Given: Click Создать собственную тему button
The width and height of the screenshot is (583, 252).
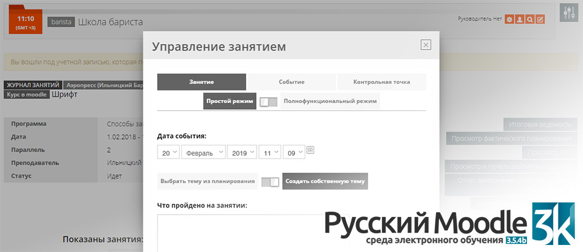Looking at the screenshot, I should pos(325,181).
